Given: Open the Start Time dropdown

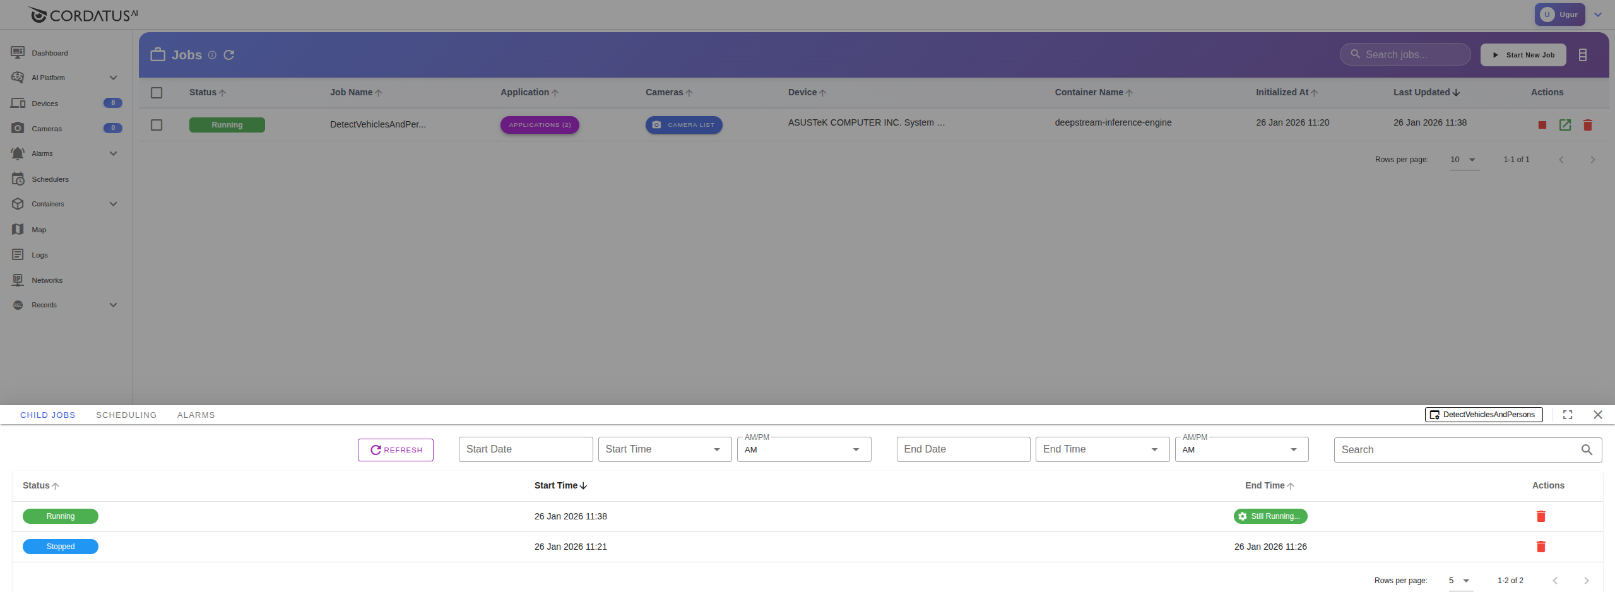Looking at the screenshot, I should click(664, 449).
